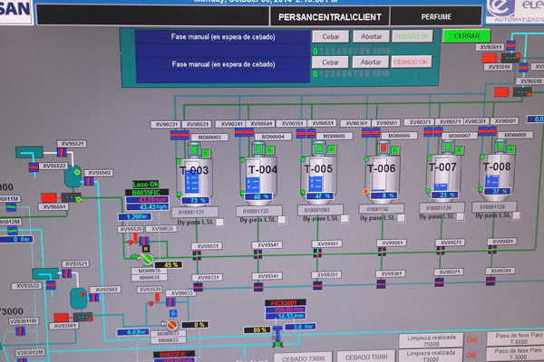Viewport: 544px width, 362px height.
Task: Open stopped red pump MD00033 icon
Action: point(171,325)
